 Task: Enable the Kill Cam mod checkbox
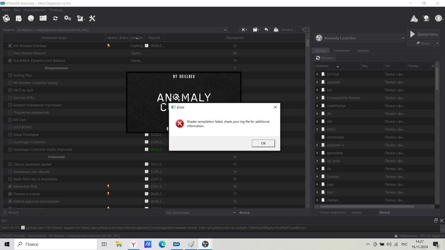pyautogui.click(x=10, y=120)
